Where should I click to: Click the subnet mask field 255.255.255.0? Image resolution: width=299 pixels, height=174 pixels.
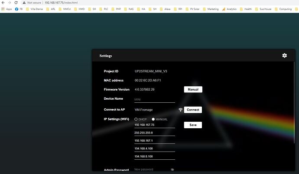pyautogui.click(x=155, y=133)
